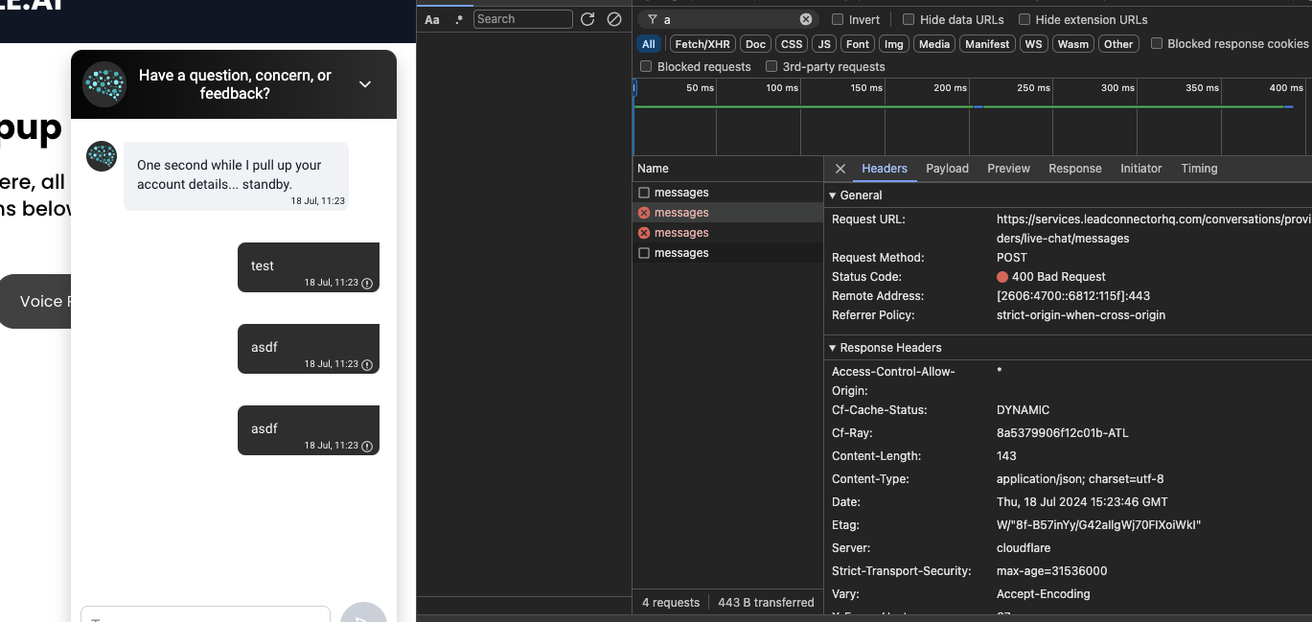Enable the Invert checkbox

(838, 19)
